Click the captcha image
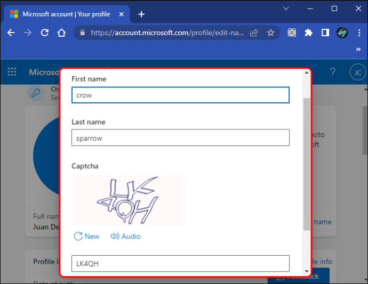Viewport: 368px width, 284px height. point(128,200)
